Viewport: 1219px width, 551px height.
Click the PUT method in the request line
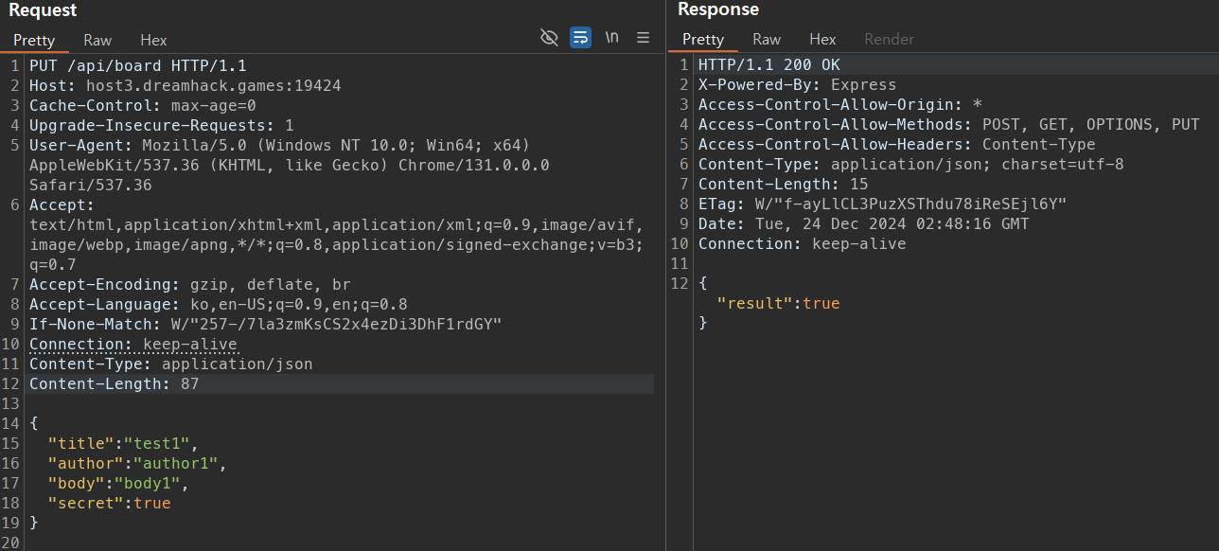pyautogui.click(x=44, y=65)
